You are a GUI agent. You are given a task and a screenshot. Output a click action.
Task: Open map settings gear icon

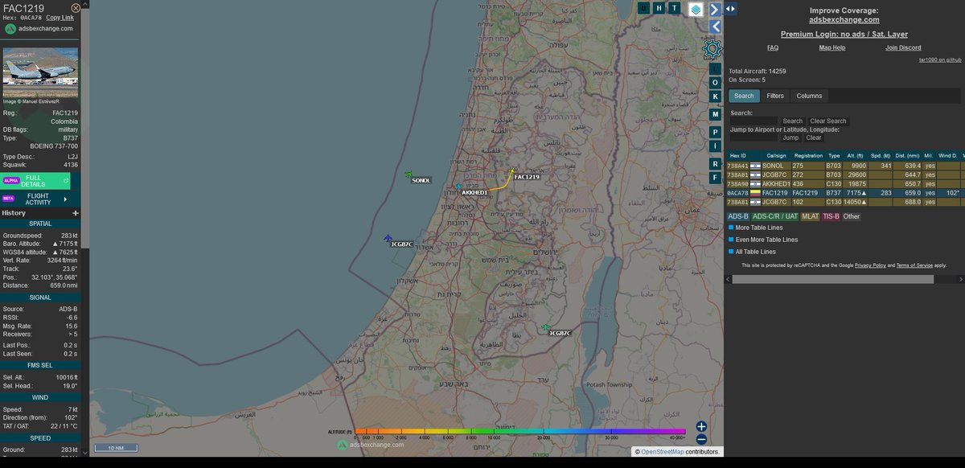click(x=712, y=50)
